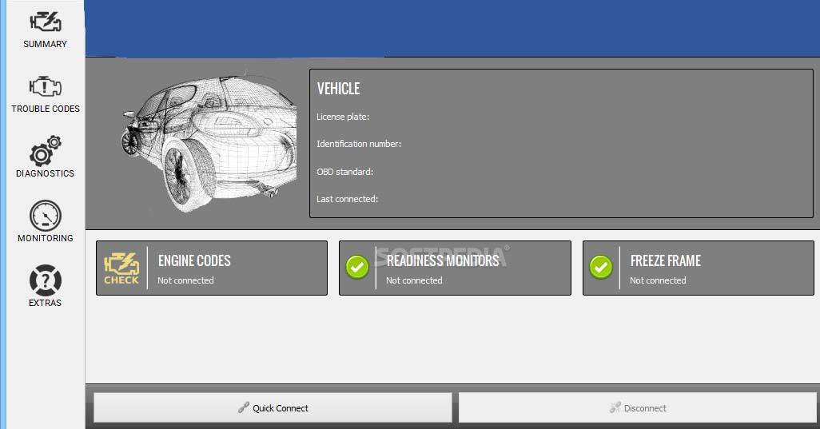Click the green checkmark beside Freeze Frame
Viewport: 820px width, 429px height.
601,268
